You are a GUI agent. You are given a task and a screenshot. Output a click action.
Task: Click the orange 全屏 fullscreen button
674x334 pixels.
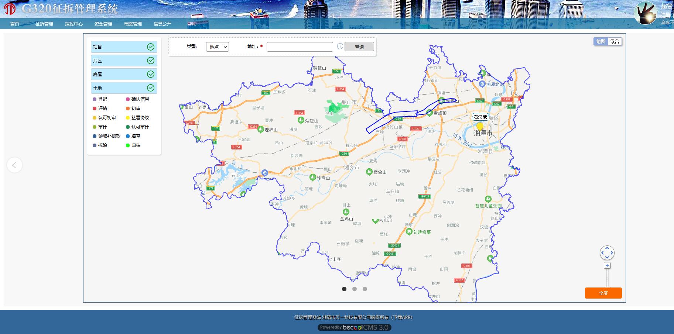coord(603,293)
